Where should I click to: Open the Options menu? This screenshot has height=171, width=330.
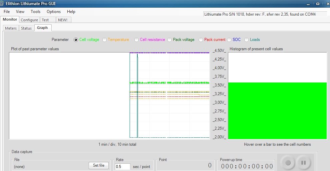coord(54,12)
